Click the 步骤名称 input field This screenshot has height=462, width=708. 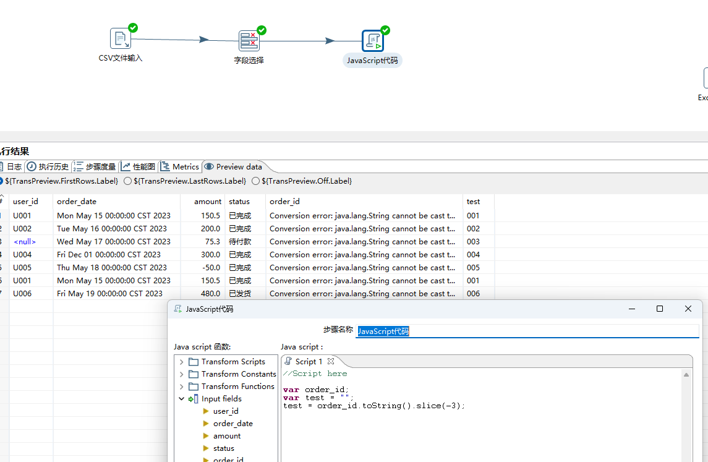click(x=527, y=331)
